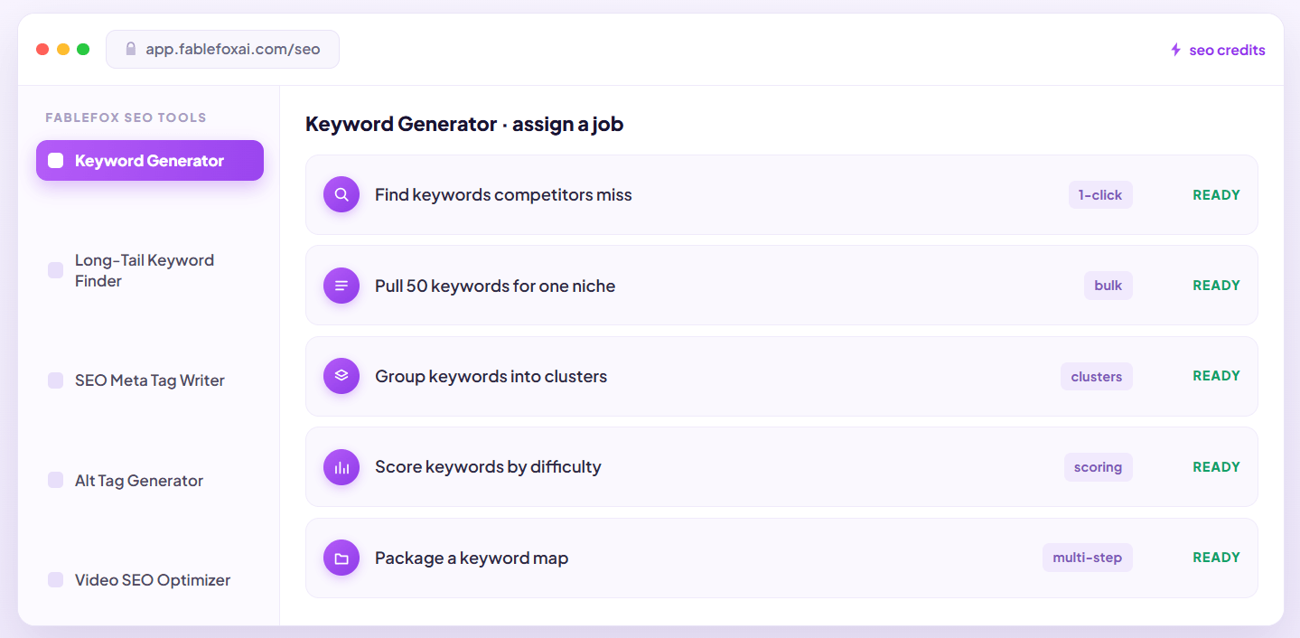Viewport: 1300px width, 638px height.
Task: Click the address bar URL field
Action: tap(222, 49)
